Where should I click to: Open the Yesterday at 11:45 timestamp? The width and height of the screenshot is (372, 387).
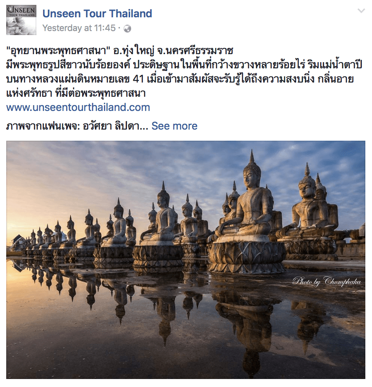[79, 28]
